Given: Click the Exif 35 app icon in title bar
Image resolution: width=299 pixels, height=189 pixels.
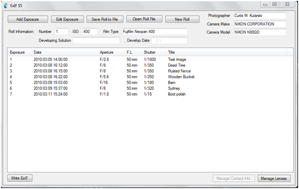Looking at the screenshot, I should (6, 6).
